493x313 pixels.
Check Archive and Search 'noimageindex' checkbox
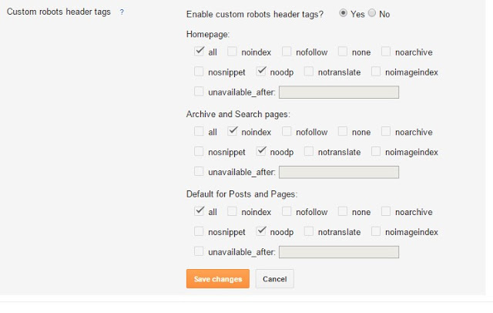click(376, 151)
